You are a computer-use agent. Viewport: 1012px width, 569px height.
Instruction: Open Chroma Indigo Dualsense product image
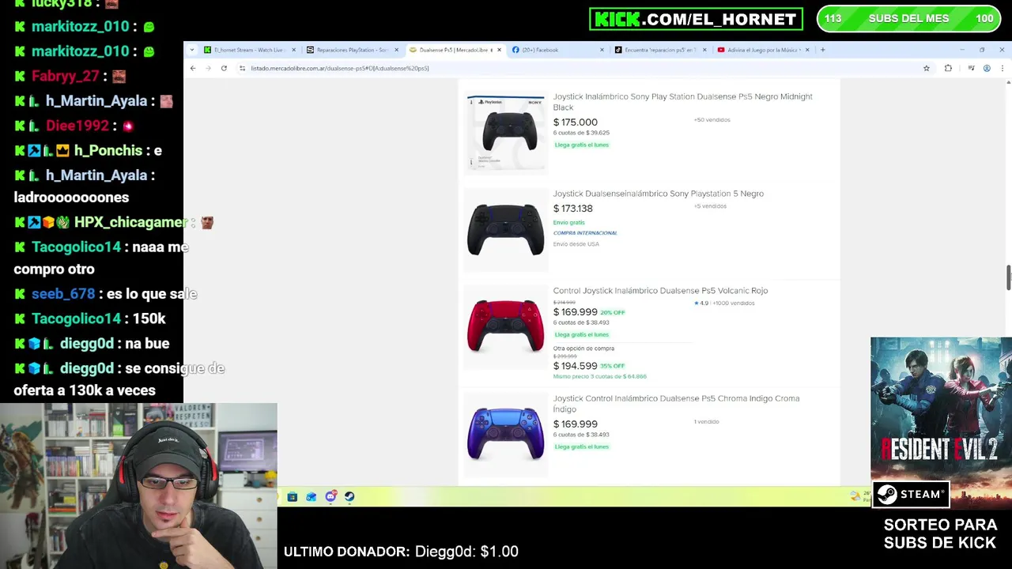coord(505,434)
